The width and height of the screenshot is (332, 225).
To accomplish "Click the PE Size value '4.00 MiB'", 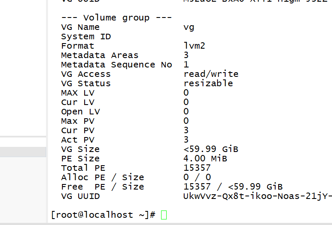I will click(205, 158).
